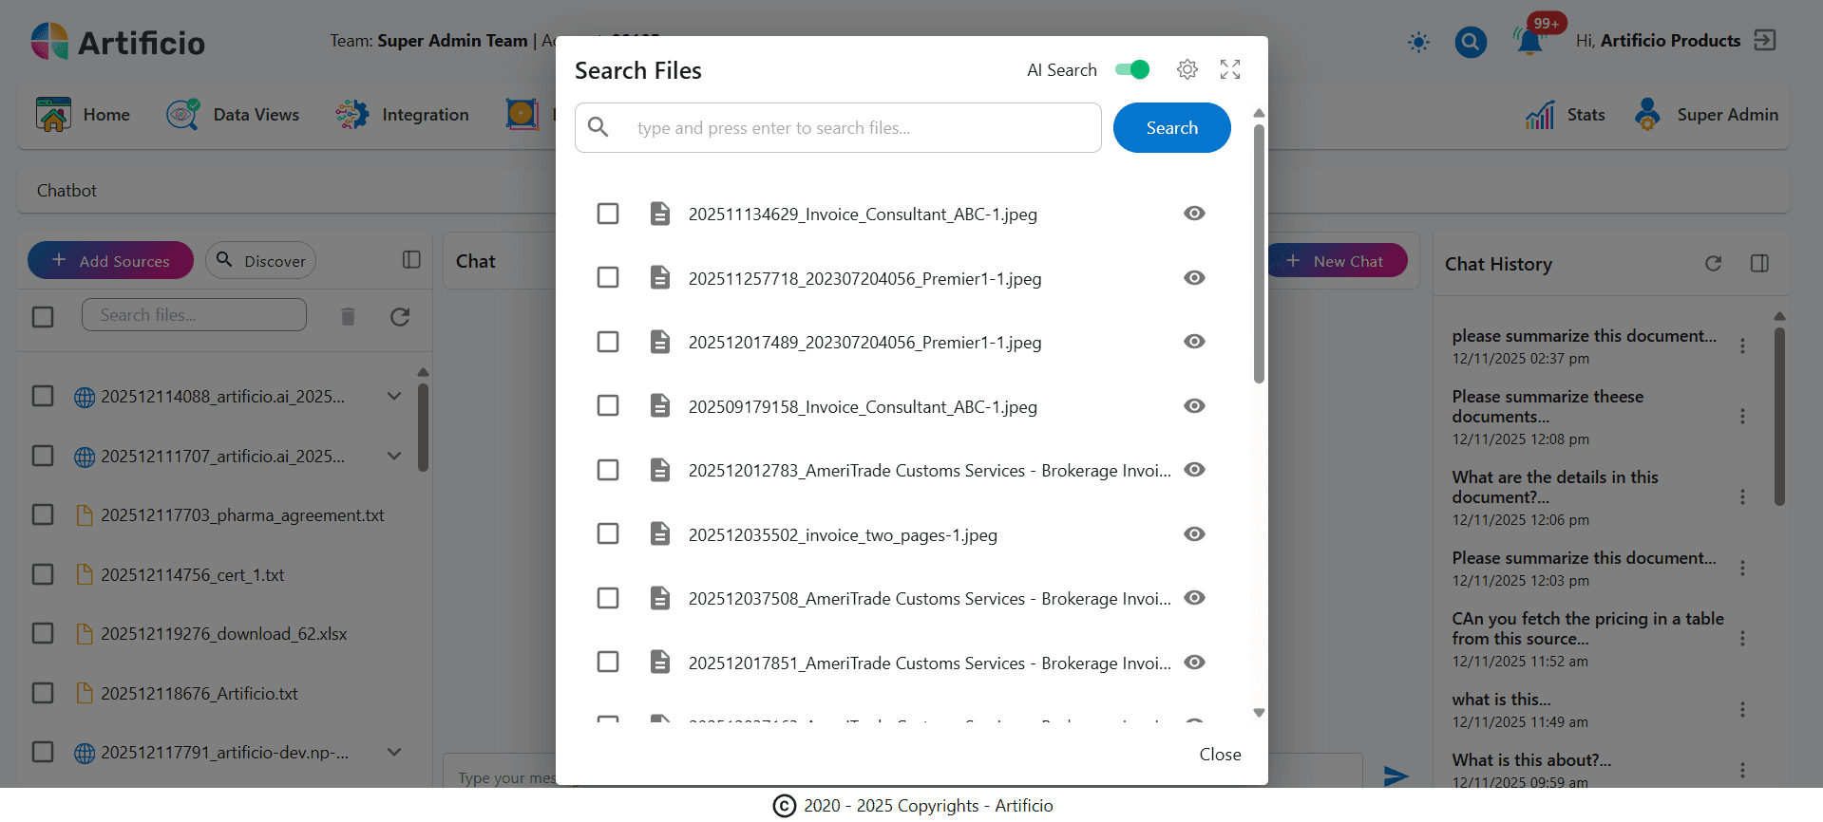This screenshot has width=1823, height=822.
Task: Expand the 202512111707_artificio.ai source
Action: tap(394, 456)
